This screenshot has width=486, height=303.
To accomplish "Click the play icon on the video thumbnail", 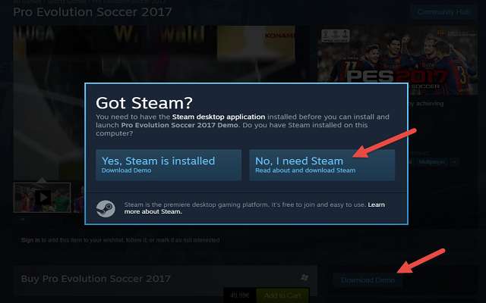I will (x=43, y=197).
